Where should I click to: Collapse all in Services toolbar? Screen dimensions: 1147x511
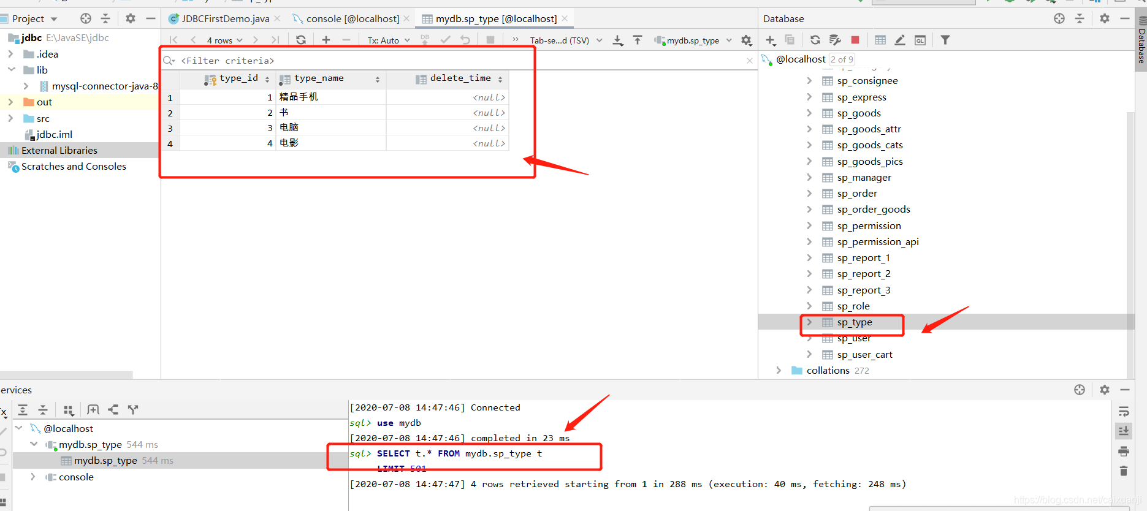click(x=43, y=410)
